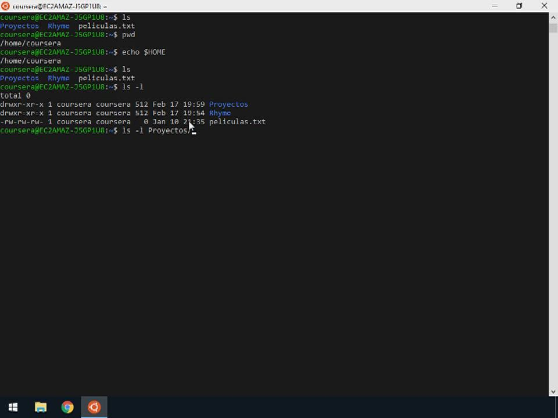Close the Ubuntu terminal window

coord(544,6)
